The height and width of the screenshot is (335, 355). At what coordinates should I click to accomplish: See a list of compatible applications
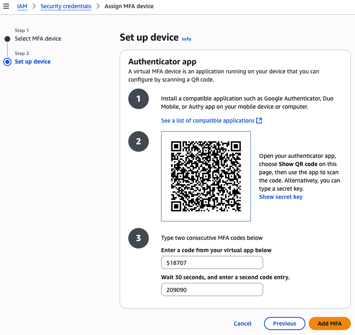click(207, 121)
